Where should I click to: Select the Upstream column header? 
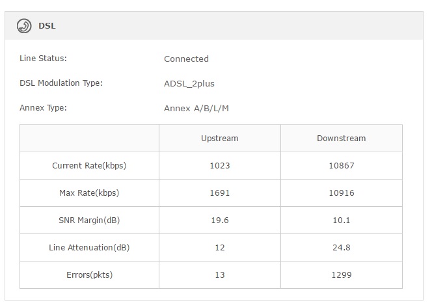[x=220, y=139]
